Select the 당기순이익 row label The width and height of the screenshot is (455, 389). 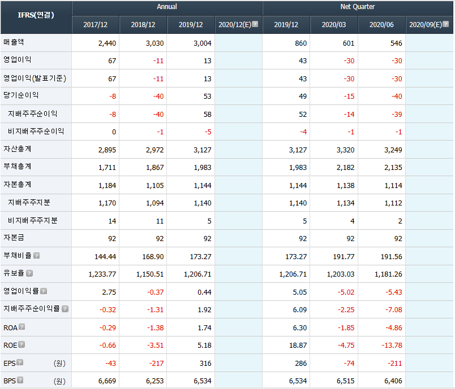[21, 95]
